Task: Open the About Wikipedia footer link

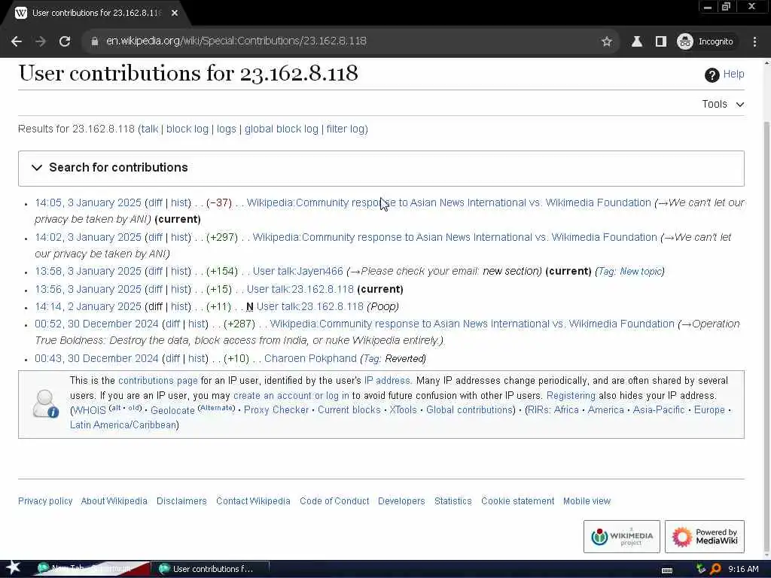Action: 114,500
